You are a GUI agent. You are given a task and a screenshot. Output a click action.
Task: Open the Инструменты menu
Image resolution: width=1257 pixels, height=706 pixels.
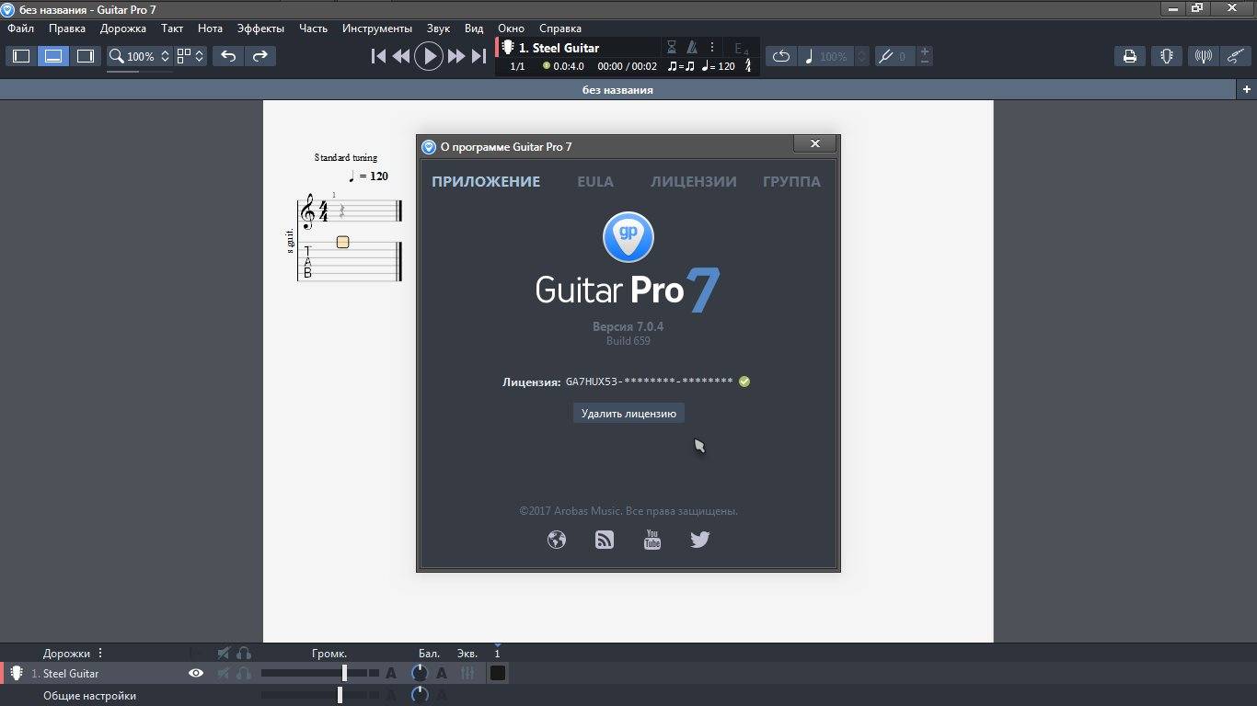pos(377,28)
